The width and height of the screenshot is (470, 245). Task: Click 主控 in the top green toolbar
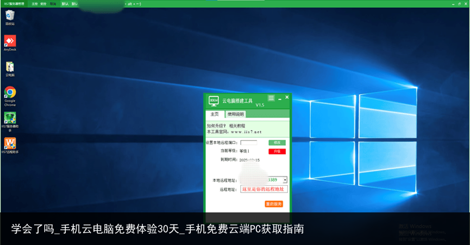(x=35, y=3)
